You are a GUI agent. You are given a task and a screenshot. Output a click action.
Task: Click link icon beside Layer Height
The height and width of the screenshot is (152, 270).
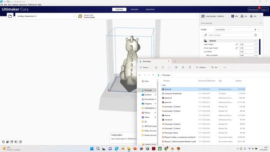pyautogui.click(x=237, y=44)
